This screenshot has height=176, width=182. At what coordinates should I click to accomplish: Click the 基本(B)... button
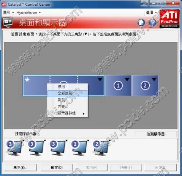[x=21, y=168]
